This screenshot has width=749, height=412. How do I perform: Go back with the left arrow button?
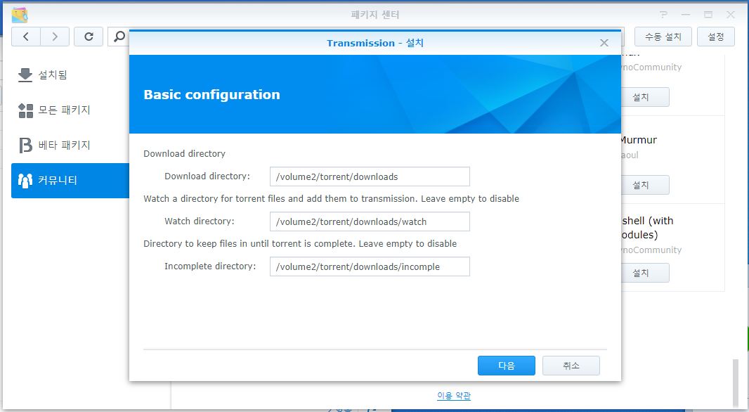(x=26, y=37)
